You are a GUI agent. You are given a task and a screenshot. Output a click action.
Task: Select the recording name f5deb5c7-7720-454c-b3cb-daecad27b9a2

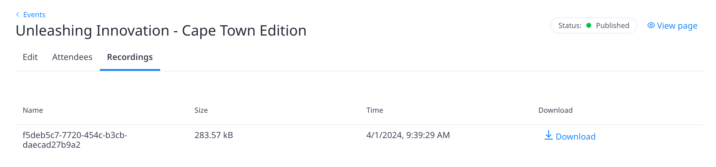click(x=75, y=140)
